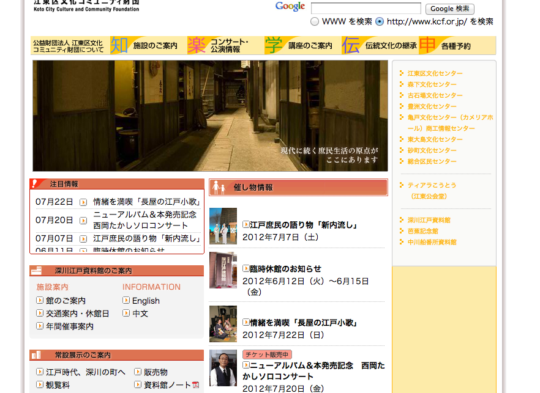
Task: Click arrow icon beside 07月07日 news item
Action: (x=83, y=238)
